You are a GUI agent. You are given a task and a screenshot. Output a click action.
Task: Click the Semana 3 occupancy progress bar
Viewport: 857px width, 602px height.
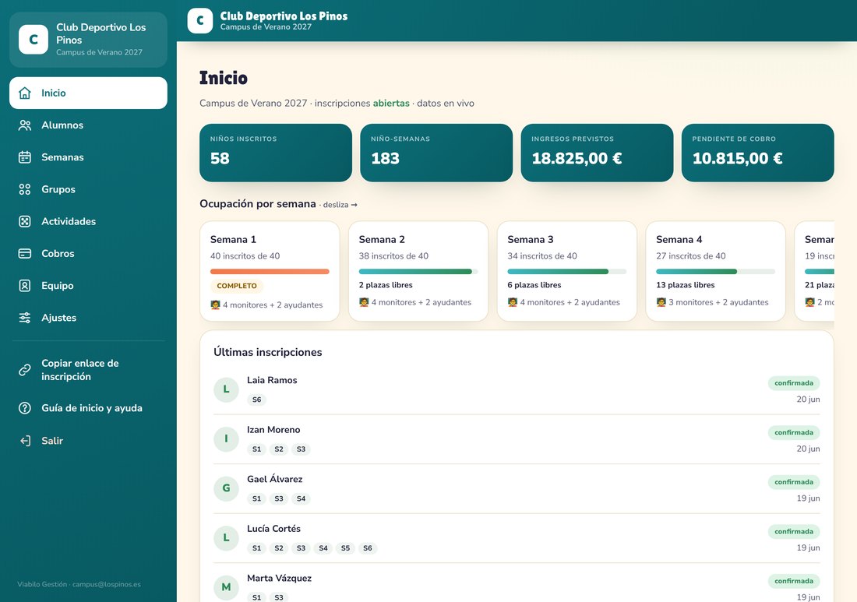[566, 272]
